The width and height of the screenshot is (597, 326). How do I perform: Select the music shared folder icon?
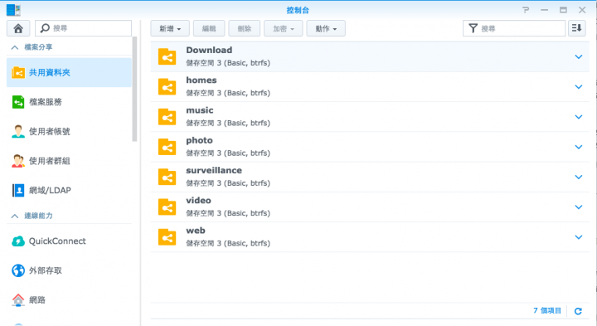point(167,117)
